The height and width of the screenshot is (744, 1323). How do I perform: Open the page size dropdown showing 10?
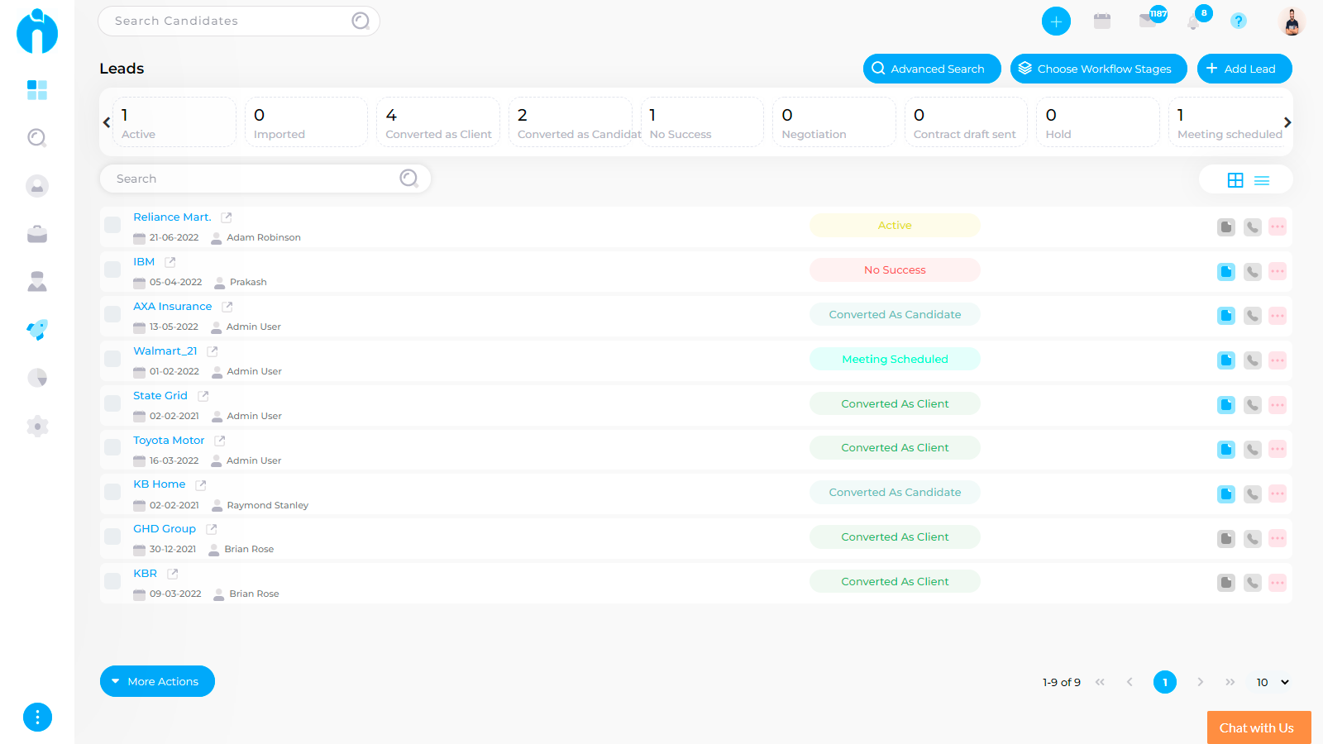(x=1273, y=682)
